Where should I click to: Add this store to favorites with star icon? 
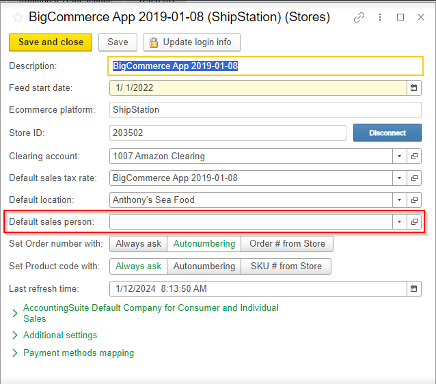point(18,18)
